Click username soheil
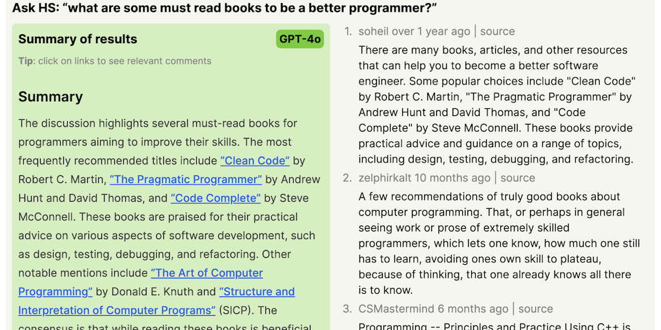661x330 pixels. 374,31
